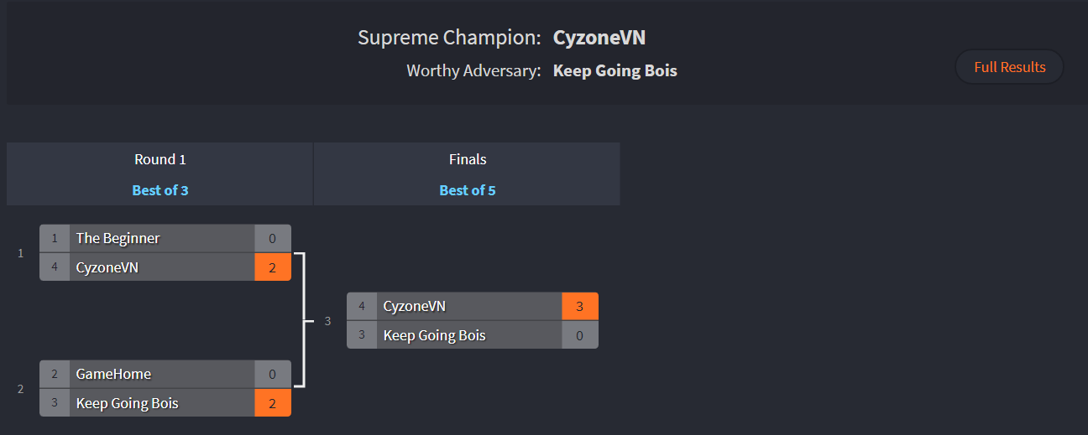The width and height of the screenshot is (1088, 435).
Task: Click the Round 1 column header
Action: (160, 159)
